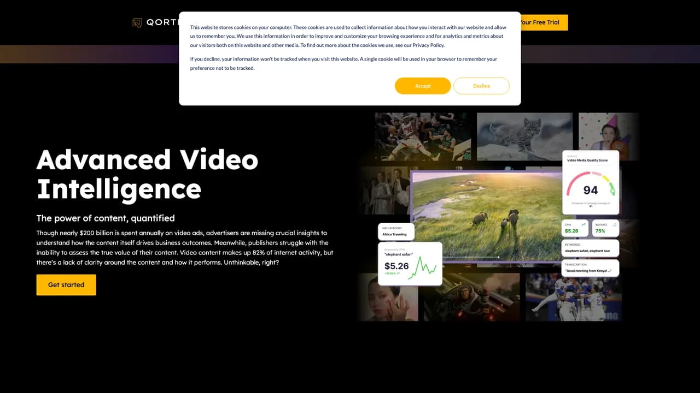Open the kitten video thumbnail
Viewport: 700px width, 393px height.
coord(524,136)
